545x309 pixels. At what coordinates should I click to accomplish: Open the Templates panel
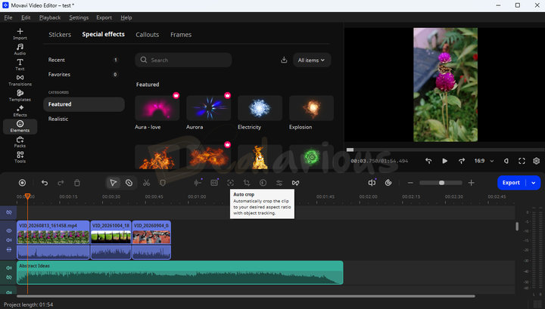pos(20,95)
